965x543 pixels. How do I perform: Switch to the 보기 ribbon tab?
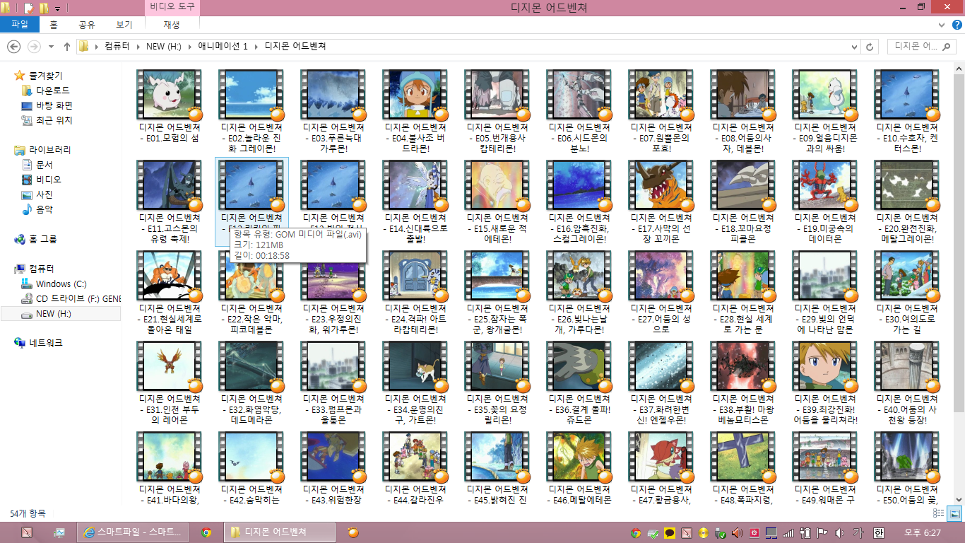tap(124, 24)
